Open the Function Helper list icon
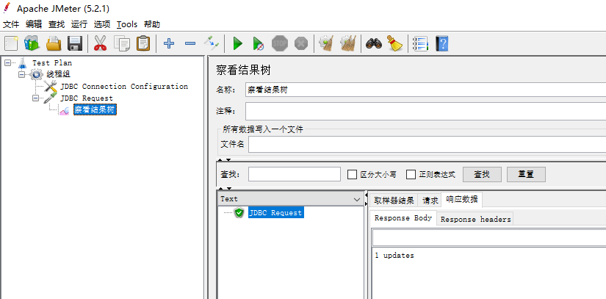Image resolution: width=606 pixels, height=299 pixels. coord(420,43)
